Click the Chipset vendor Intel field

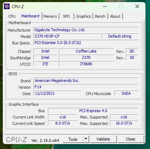pyautogui.click(x=45, y=51)
